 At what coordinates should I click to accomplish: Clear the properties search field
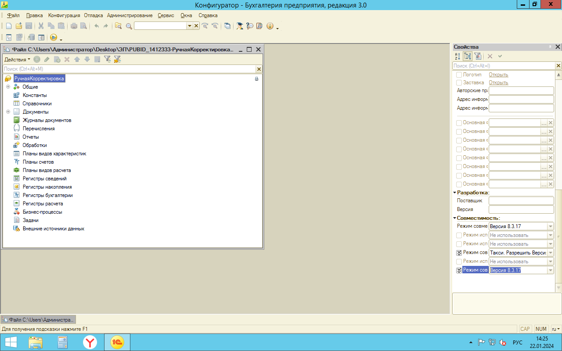(x=558, y=65)
